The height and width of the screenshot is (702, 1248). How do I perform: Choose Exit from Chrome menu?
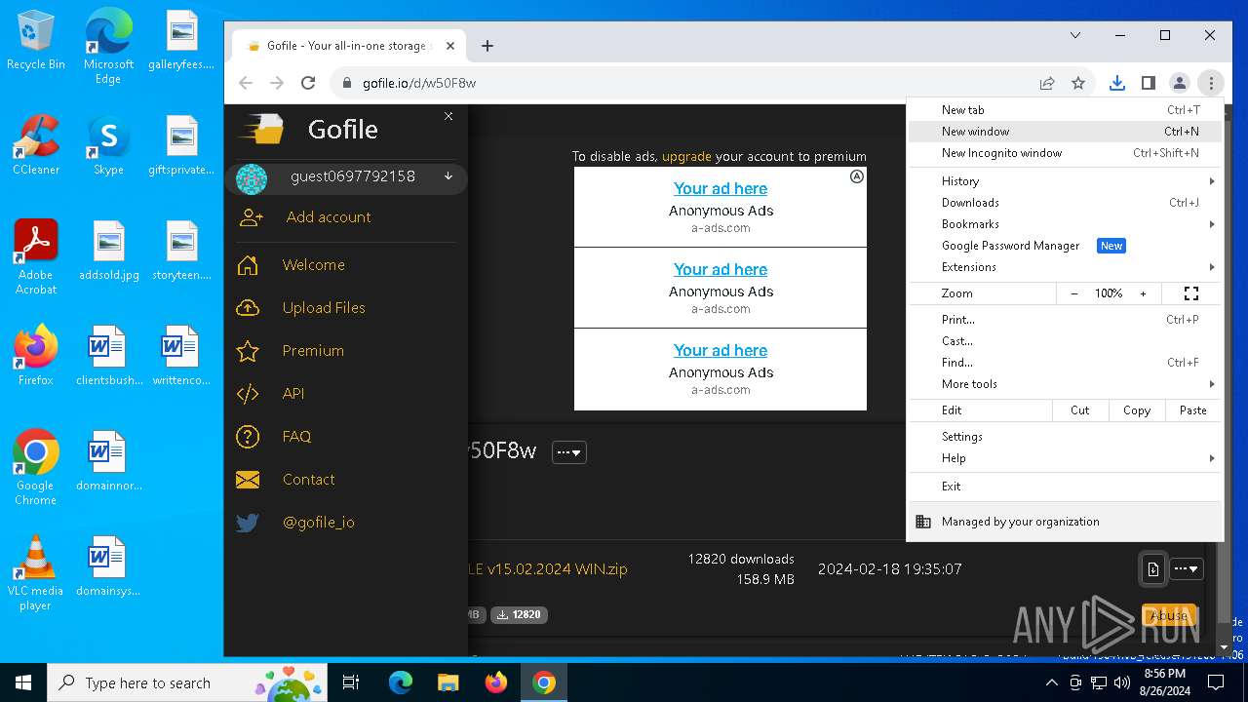[1066, 487]
